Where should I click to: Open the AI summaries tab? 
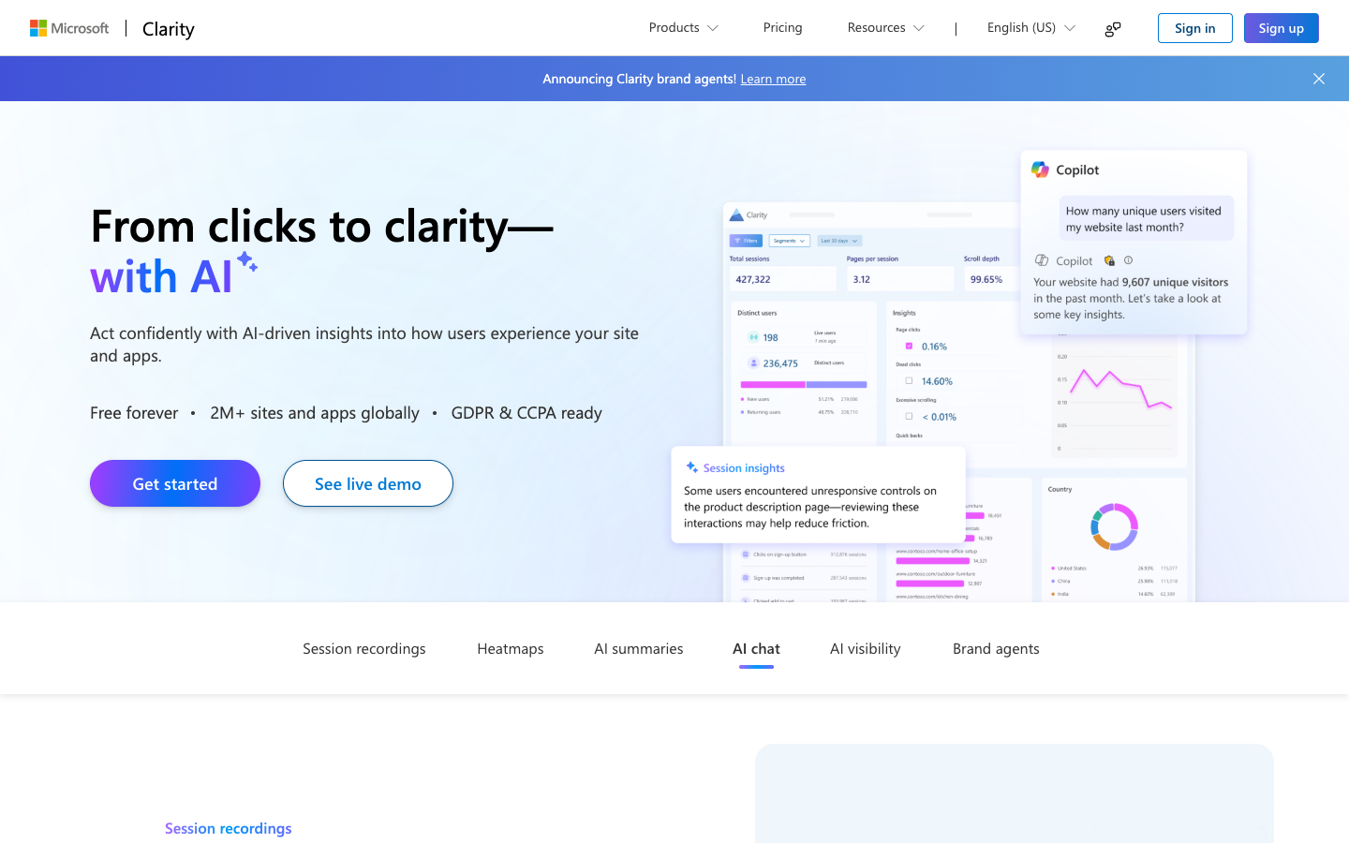(x=639, y=648)
